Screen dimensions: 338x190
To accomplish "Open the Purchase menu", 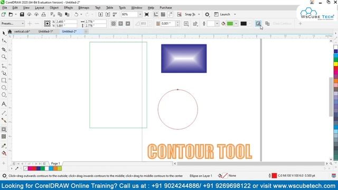I will click(165, 8).
